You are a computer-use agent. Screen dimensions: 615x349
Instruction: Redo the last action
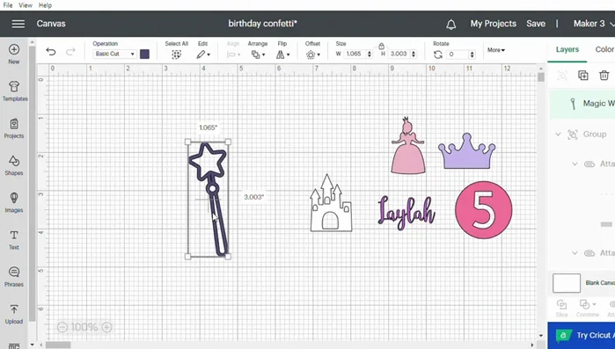(x=70, y=51)
